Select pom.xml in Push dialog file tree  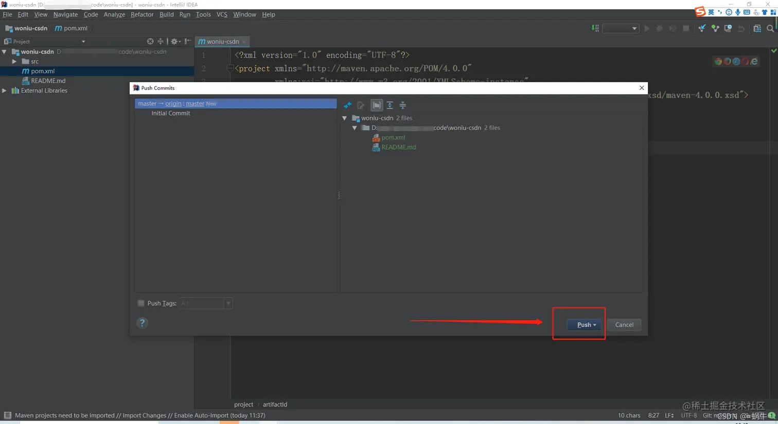click(x=393, y=138)
